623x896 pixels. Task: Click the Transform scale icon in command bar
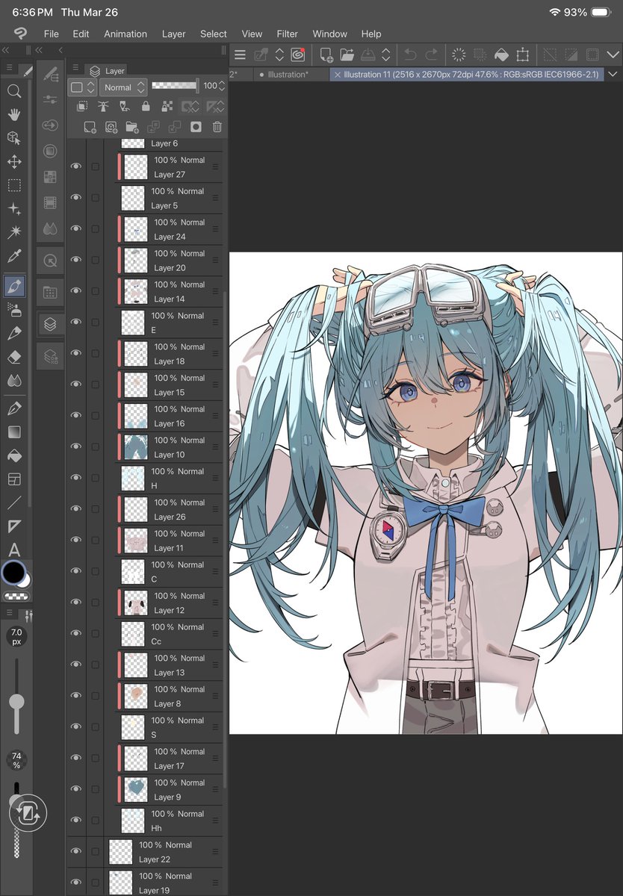(x=523, y=55)
